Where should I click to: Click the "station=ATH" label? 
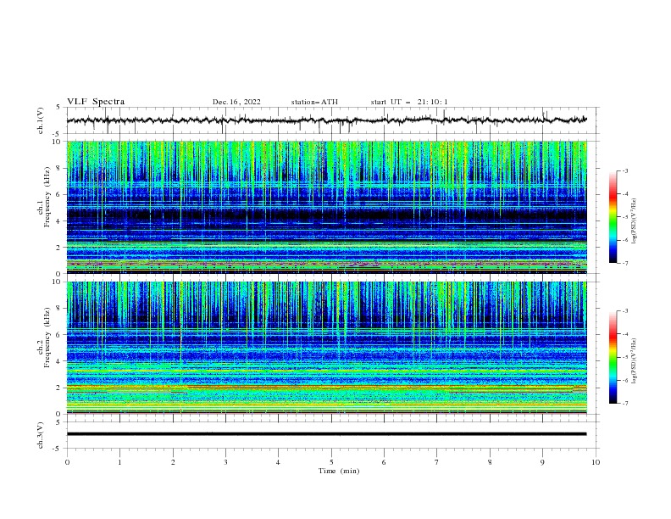pos(314,102)
